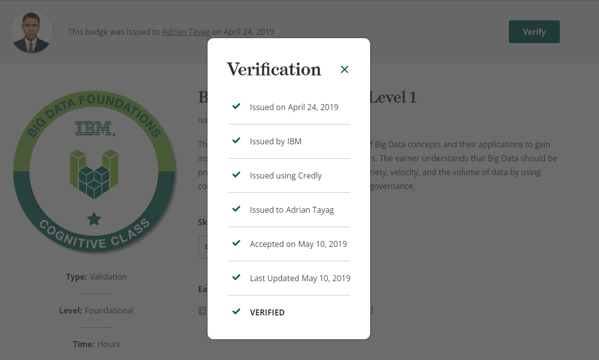599x360 pixels.
Task: Click the Verification dialog heading
Action: [x=274, y=69]
